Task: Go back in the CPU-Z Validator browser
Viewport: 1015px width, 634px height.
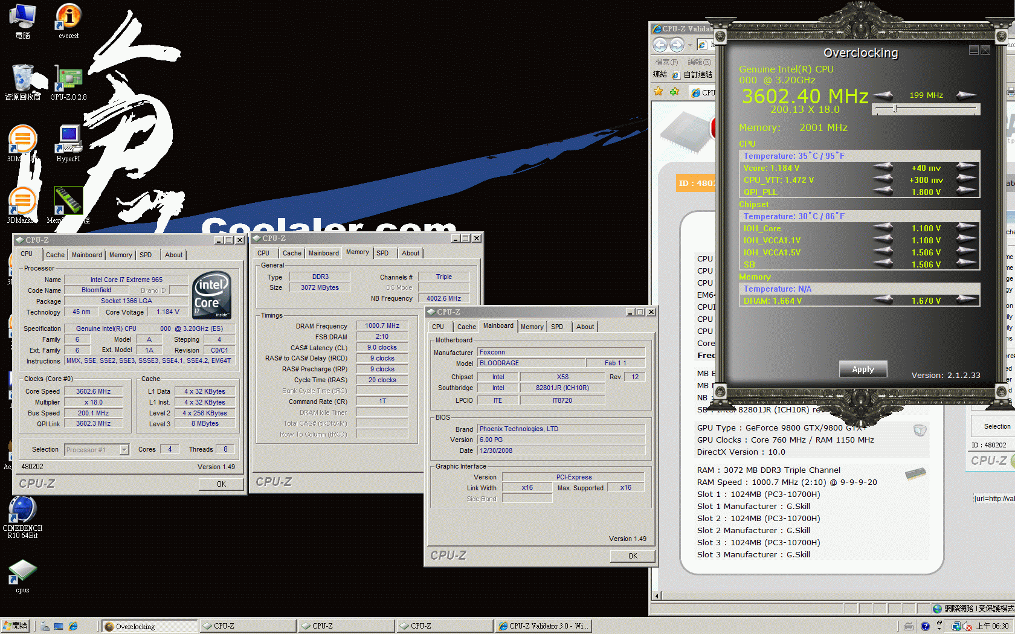Action: [660, 45]
